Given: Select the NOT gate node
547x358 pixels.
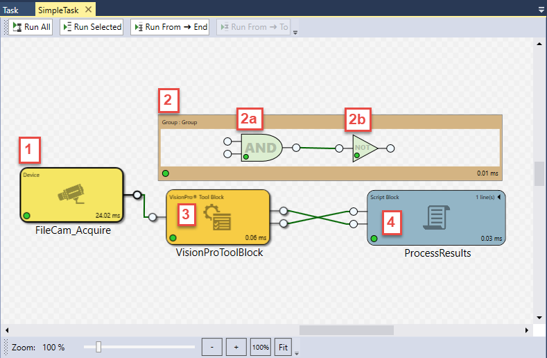Looking at the screenshot, I should click(x=364, y=148).
